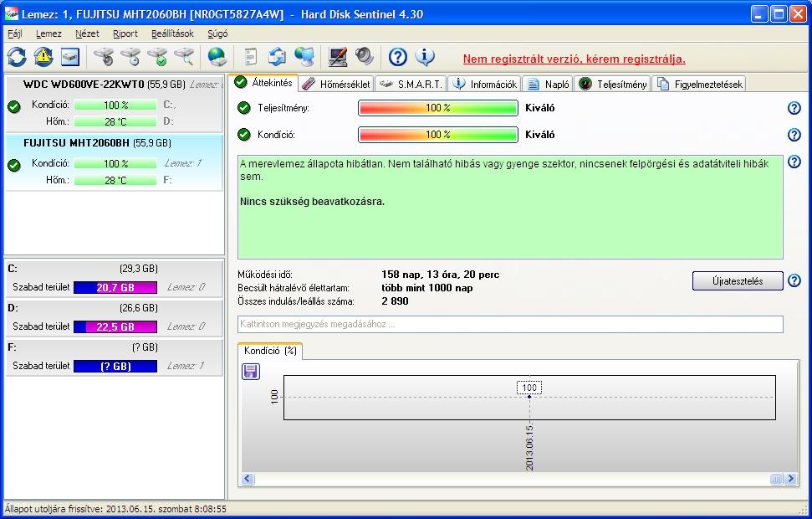Switch to the Teljesítmény tab
Viewport: 812px width, 519px height.
click(613, 84)
